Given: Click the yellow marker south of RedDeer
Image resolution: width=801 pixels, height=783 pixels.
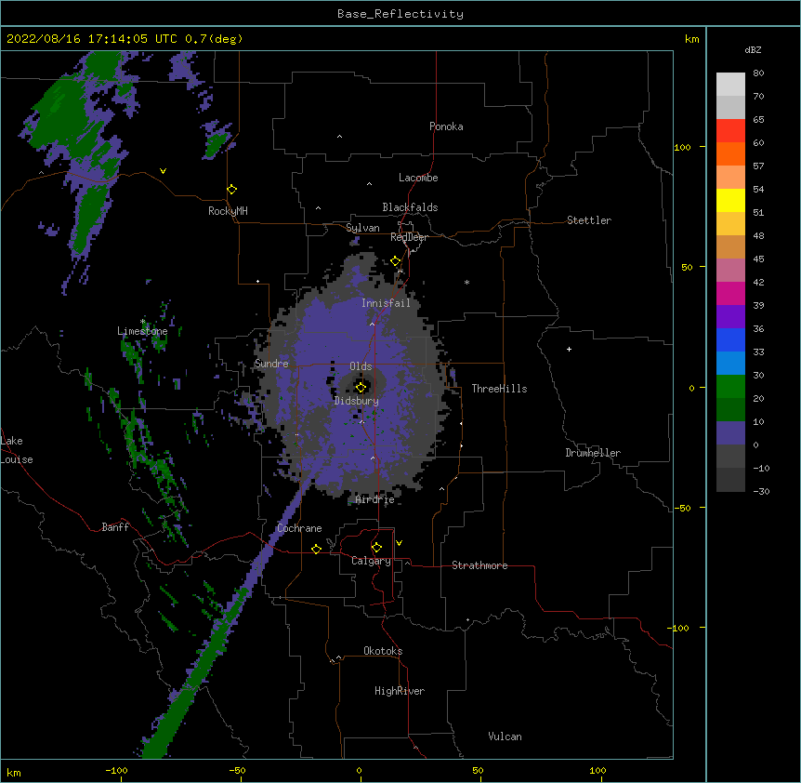Looking at the screenshot, I should 396,261.
